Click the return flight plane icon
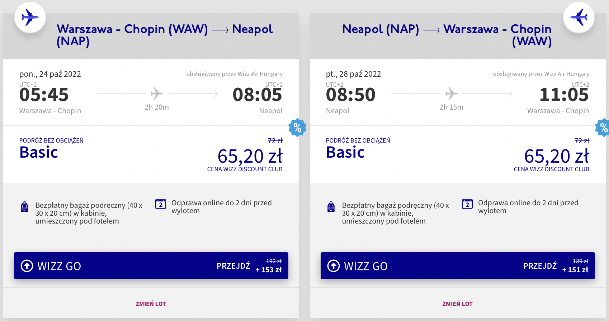The width and height of the screenshot is (609, 321). click(x=579, y=17)
